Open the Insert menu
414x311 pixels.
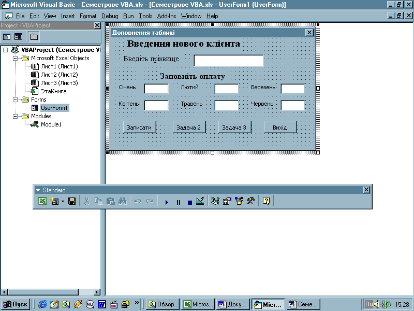68,16
